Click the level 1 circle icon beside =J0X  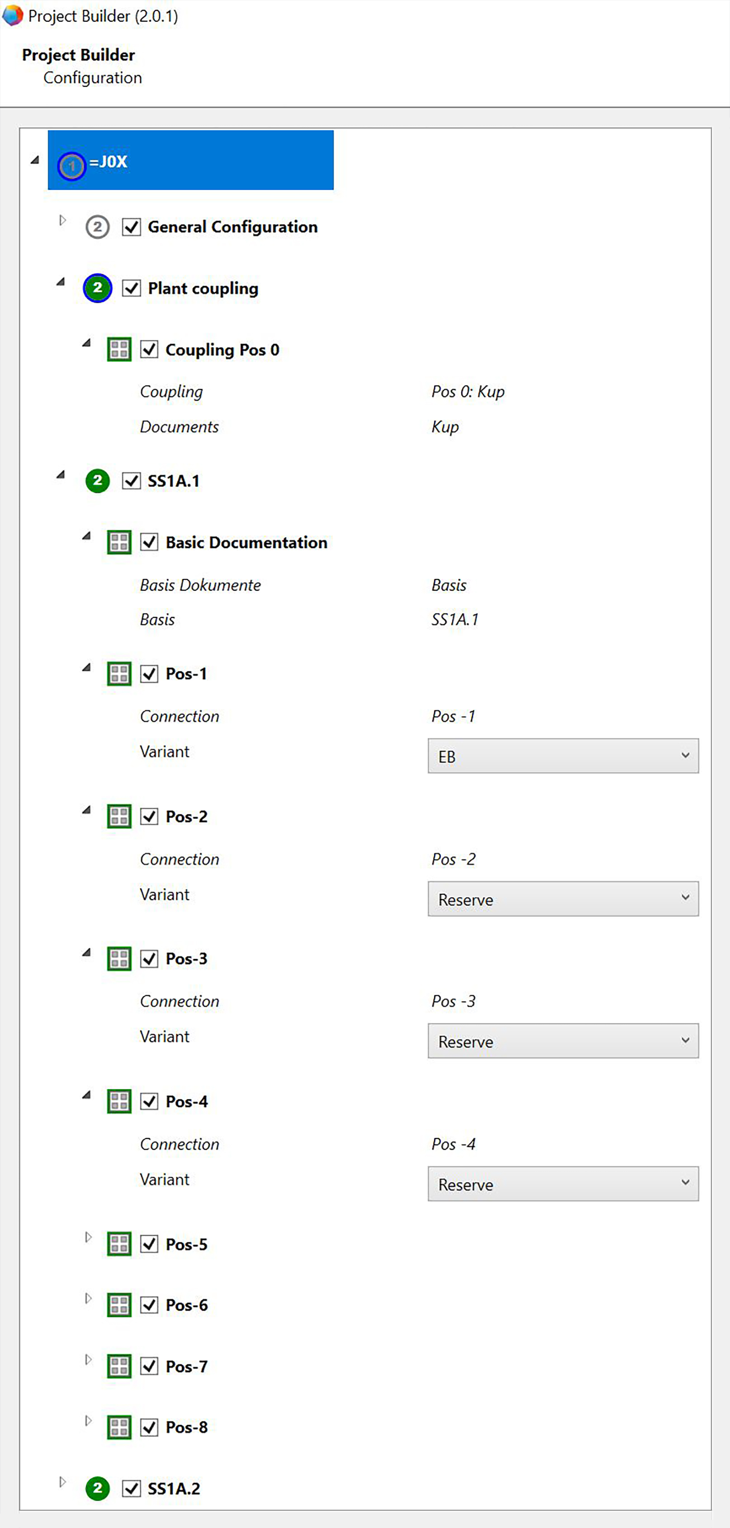[72, 166]
